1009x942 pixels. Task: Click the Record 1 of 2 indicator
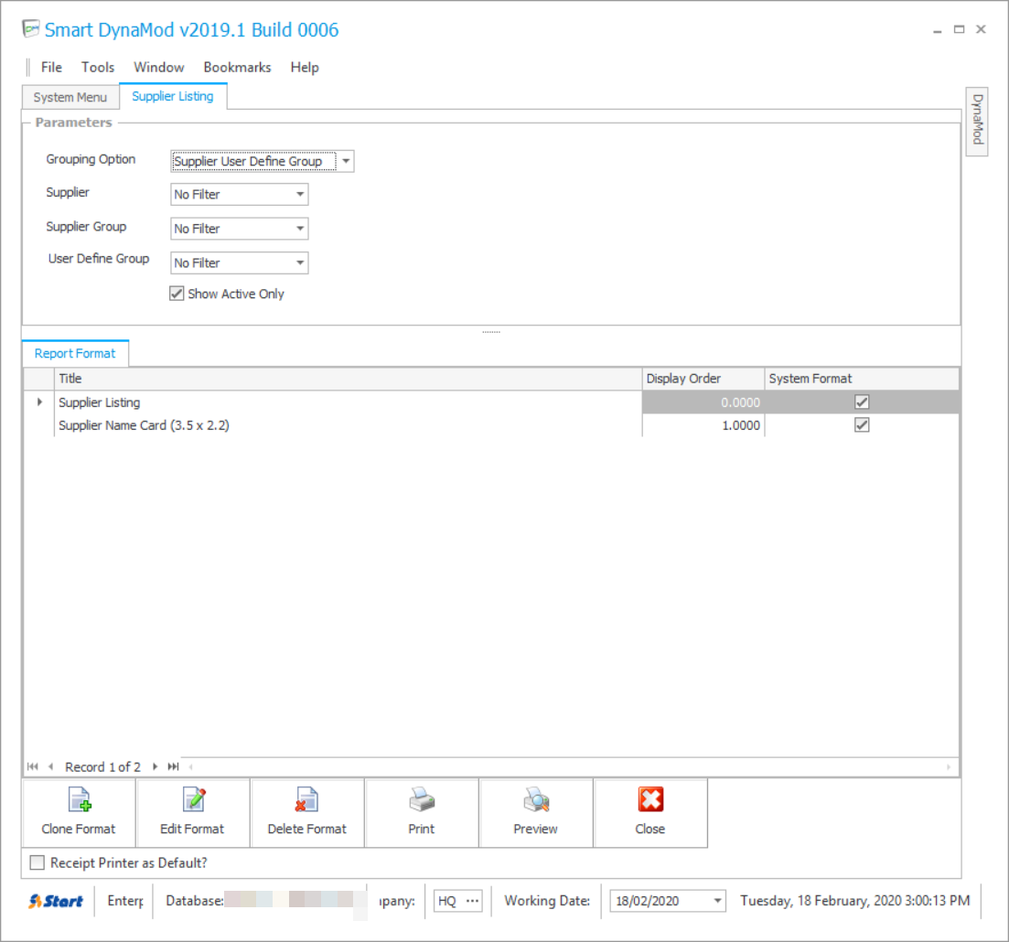[x=103, y=766]
